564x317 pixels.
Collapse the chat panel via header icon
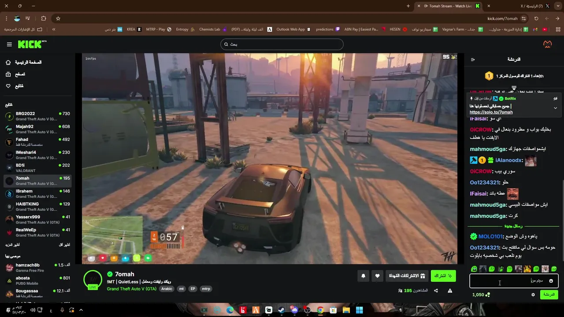[473, 59]
